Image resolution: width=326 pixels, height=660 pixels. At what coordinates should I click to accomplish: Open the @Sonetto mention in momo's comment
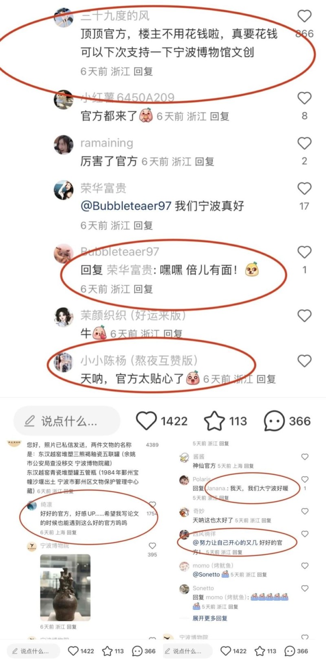point(206,574)
